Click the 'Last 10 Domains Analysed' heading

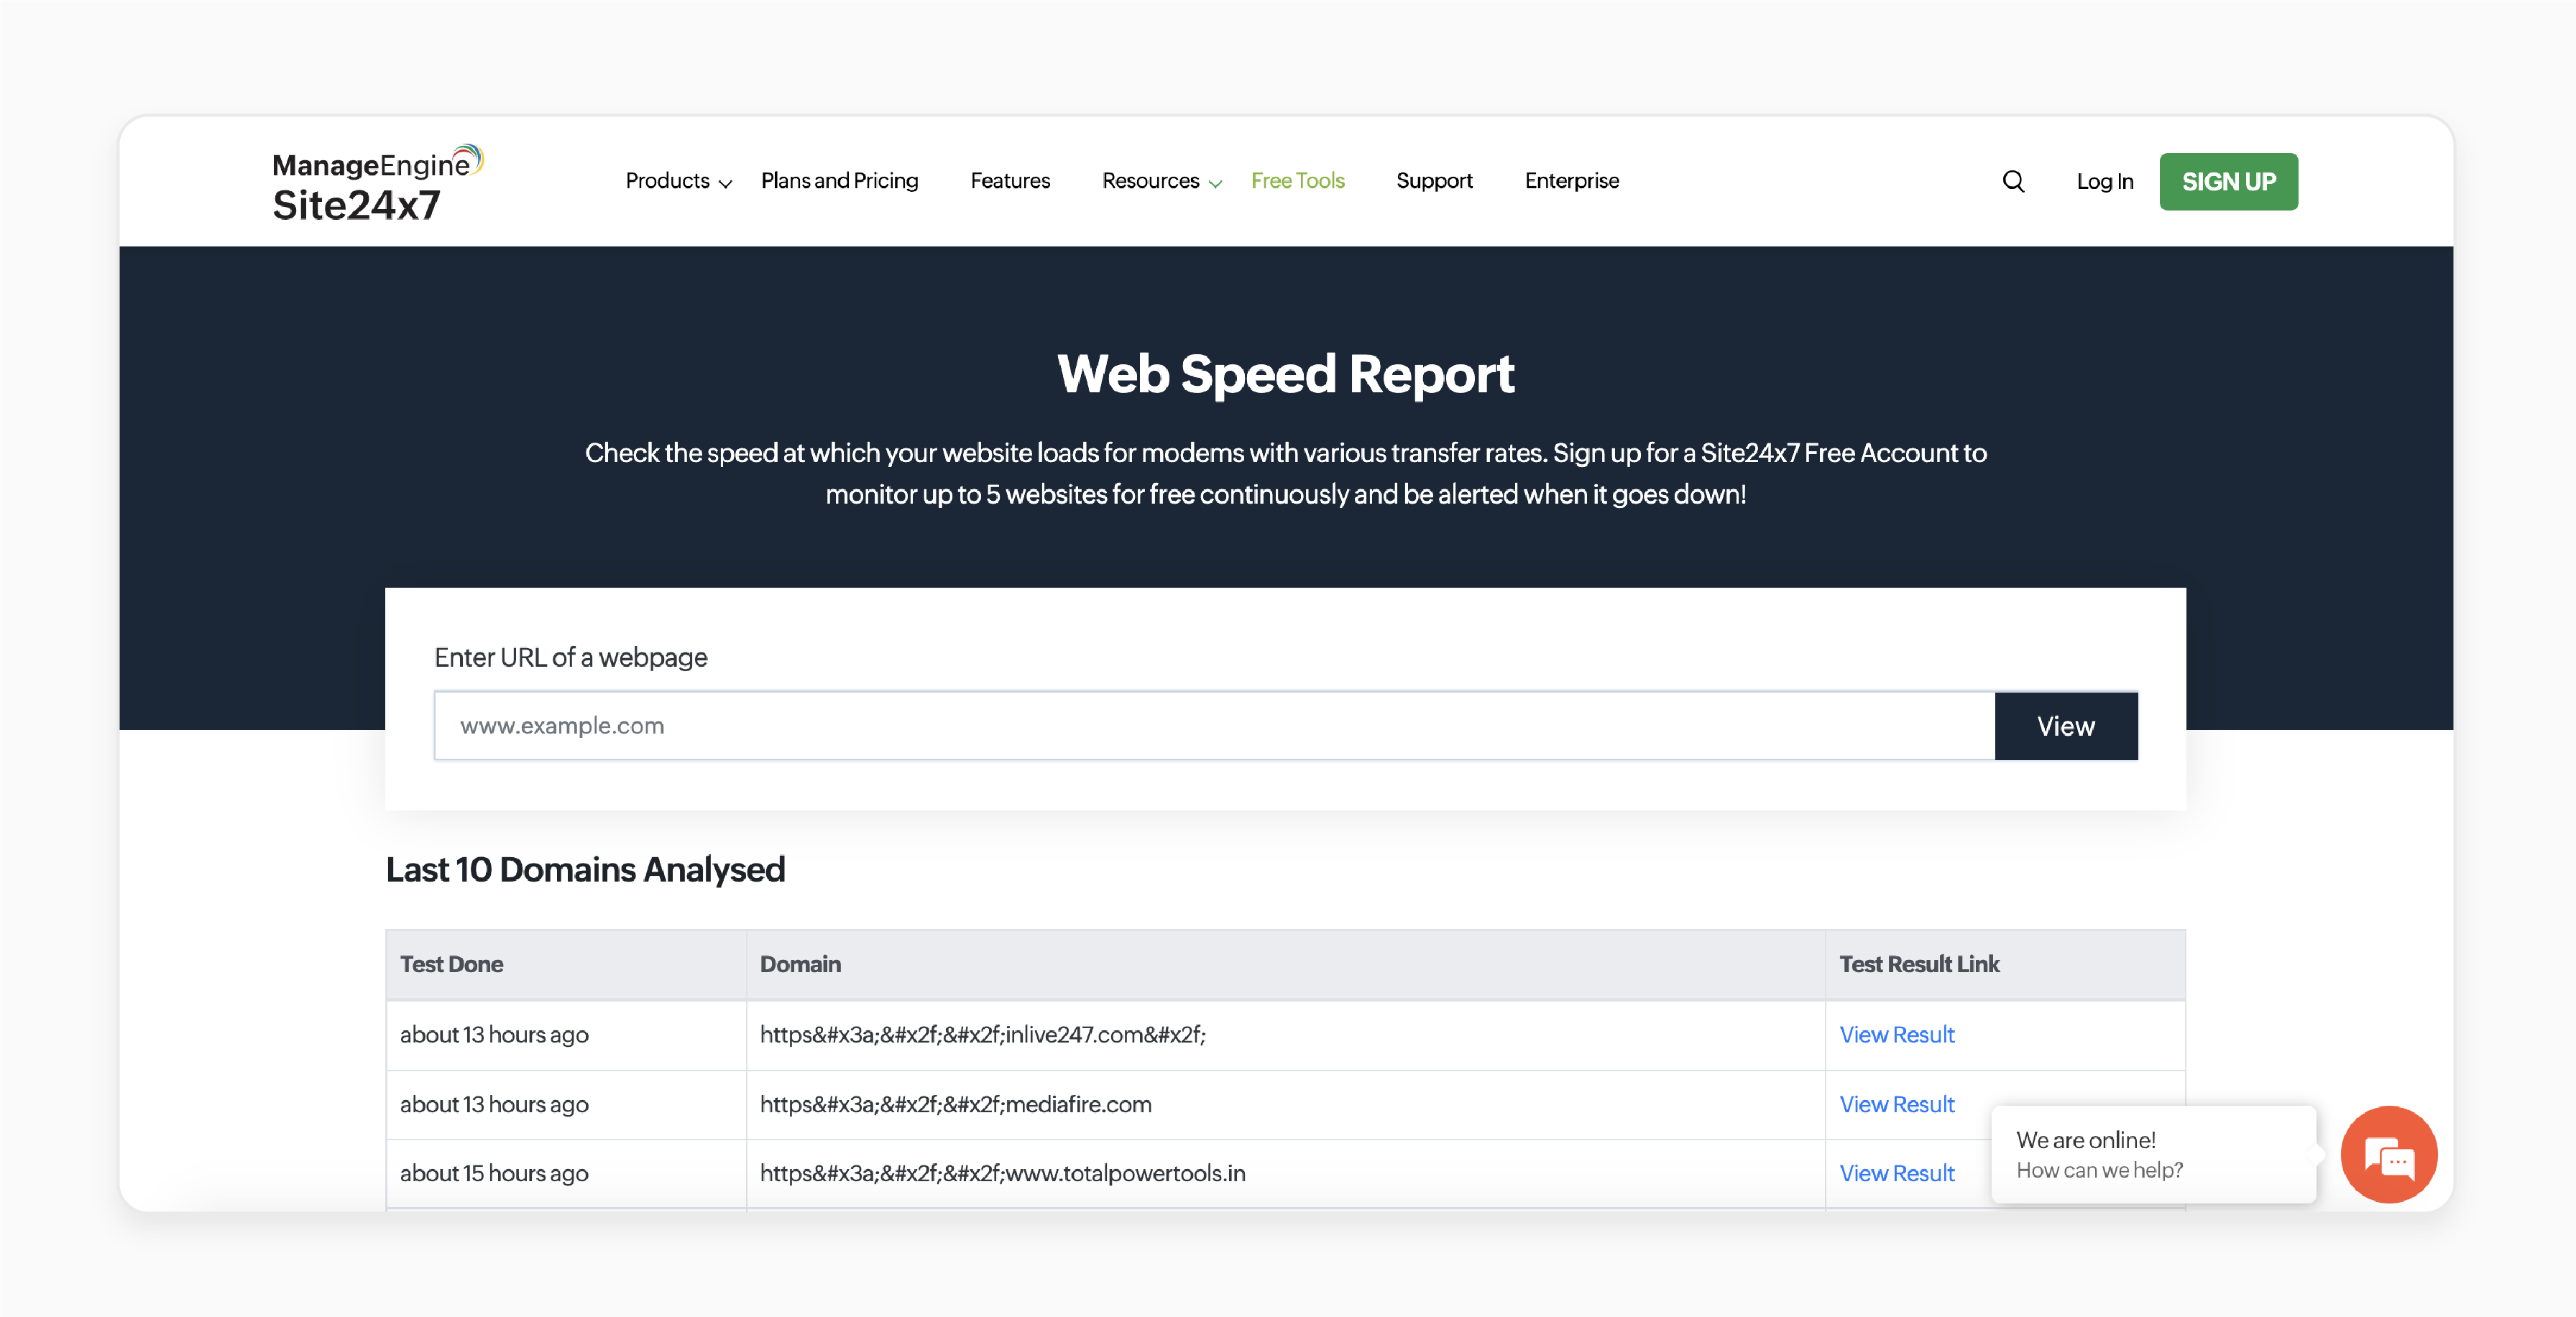(585, 869)
